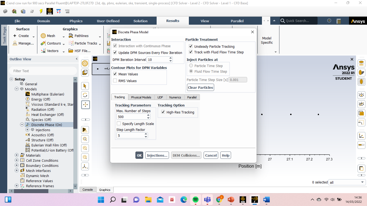Toggle the Mean Values checkbox
The width and height of the screenshot is (367, 206).
point(115,74)
